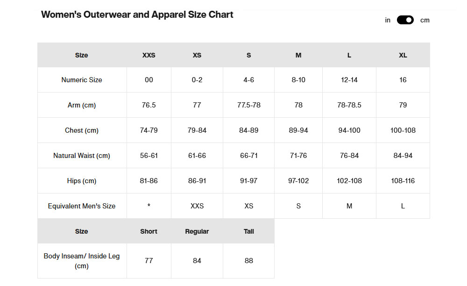Select the Regular inseam column header
This screenshot has width=467, height=286.
point(197,231)
